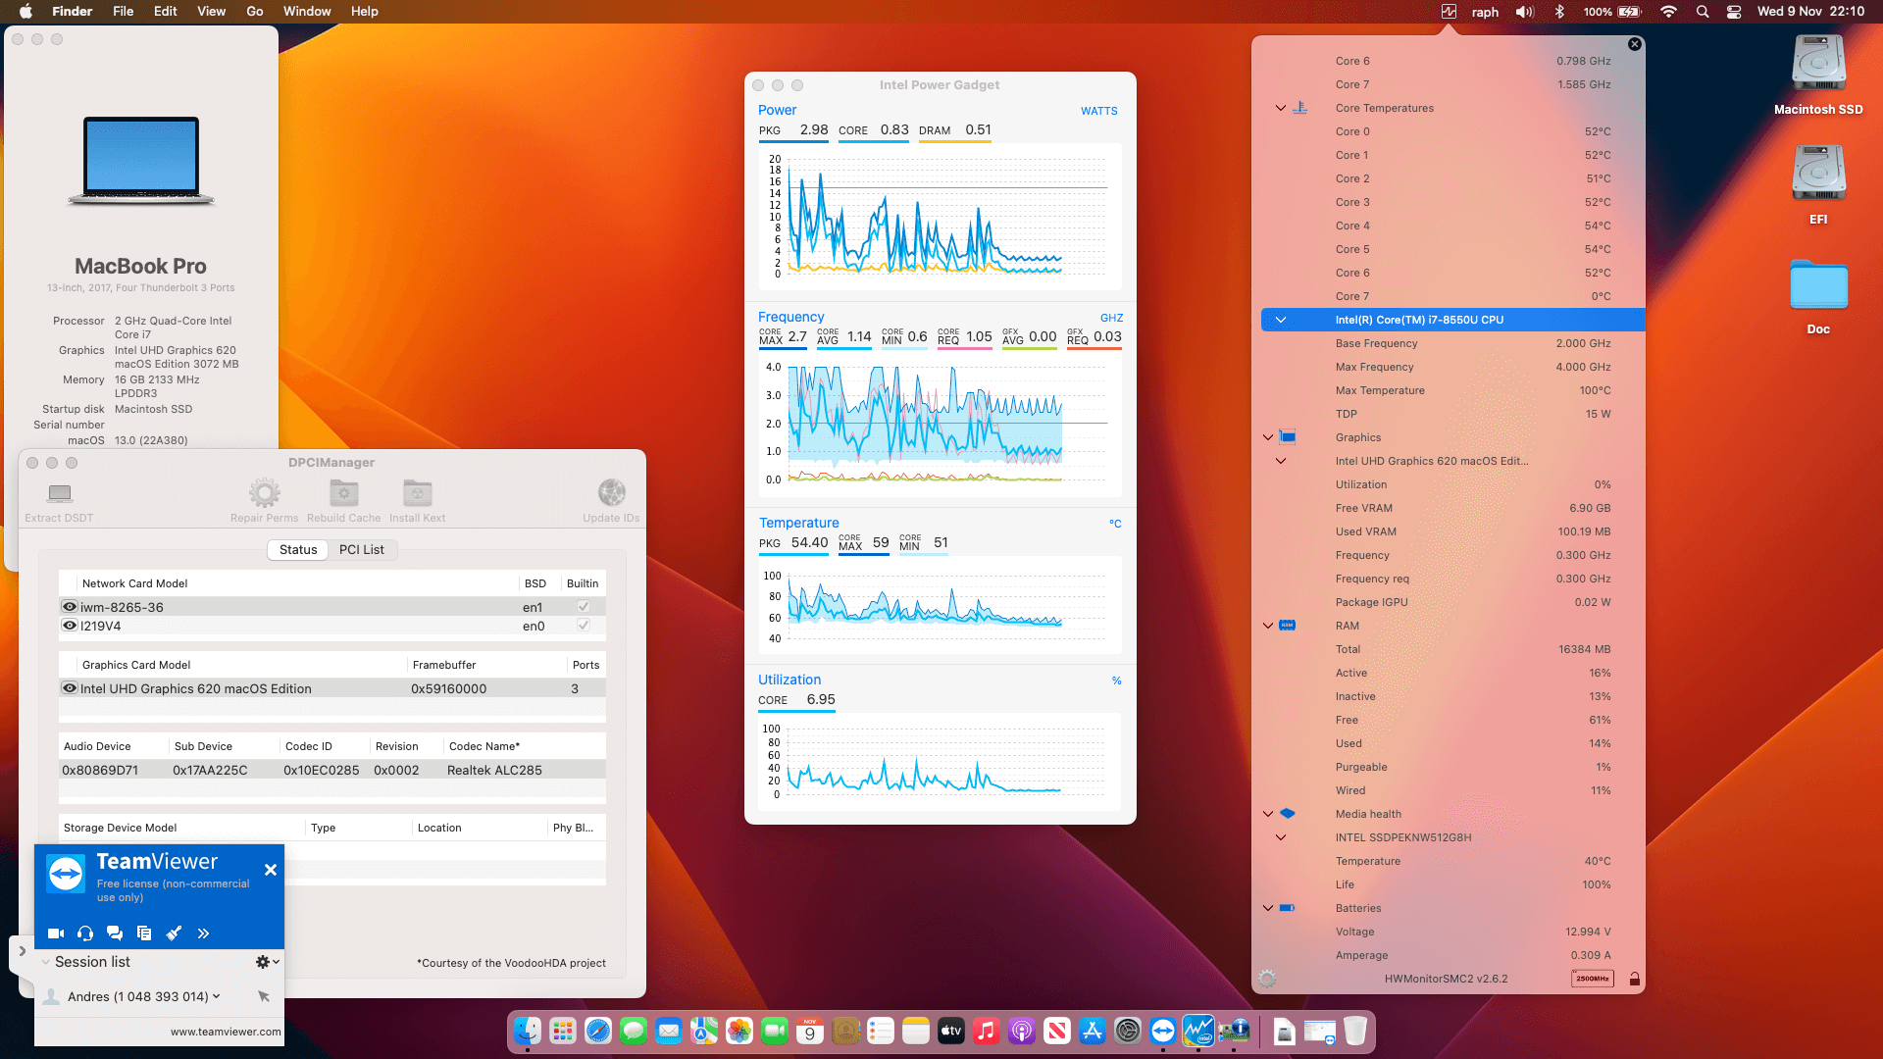Open the Session list gear dropdown
Image resolution: width=1883 pixels, height=1059 pixels.
coord(267,962)
